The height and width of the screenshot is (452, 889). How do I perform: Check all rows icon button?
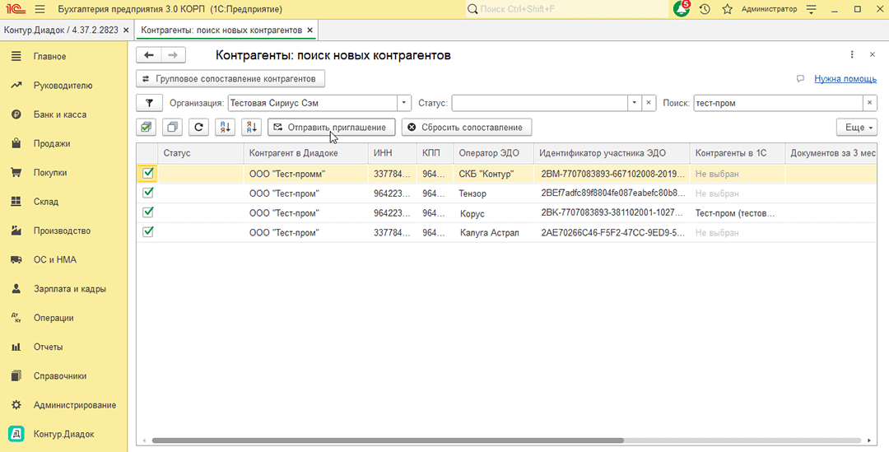coord(147,127)
